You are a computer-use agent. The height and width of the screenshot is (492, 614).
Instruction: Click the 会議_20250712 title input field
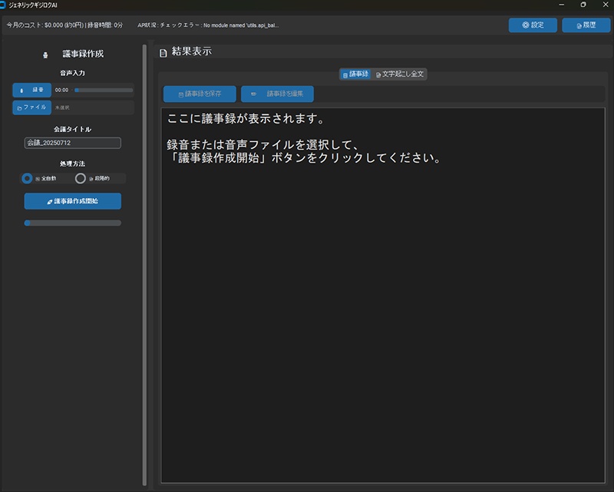[x=73, y=143]
